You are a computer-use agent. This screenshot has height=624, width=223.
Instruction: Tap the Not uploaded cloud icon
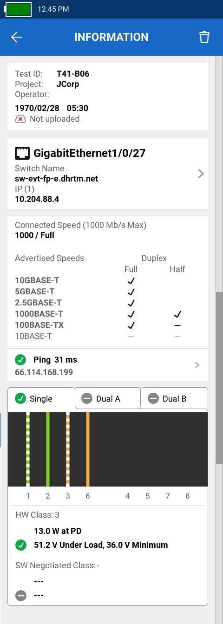[20, 119]
